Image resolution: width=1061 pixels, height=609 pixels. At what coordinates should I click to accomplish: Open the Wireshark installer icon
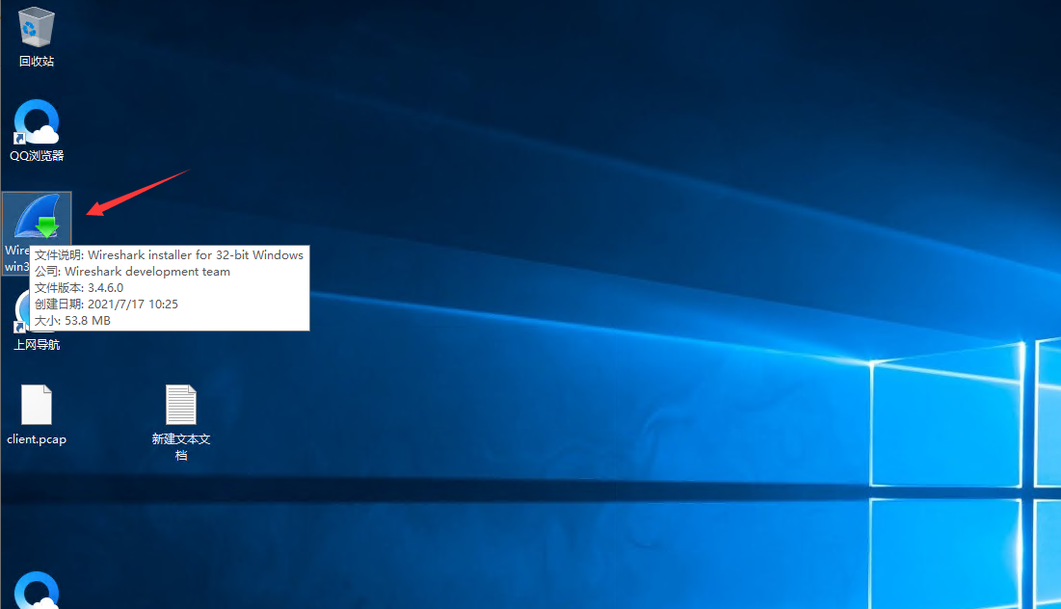(x=36, y=217)
